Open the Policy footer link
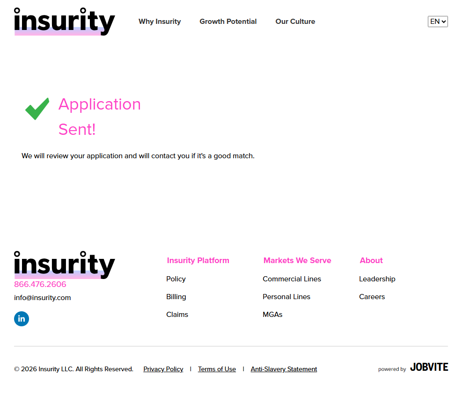The width and height of the screenshot is (455, 404). [176, 279]
